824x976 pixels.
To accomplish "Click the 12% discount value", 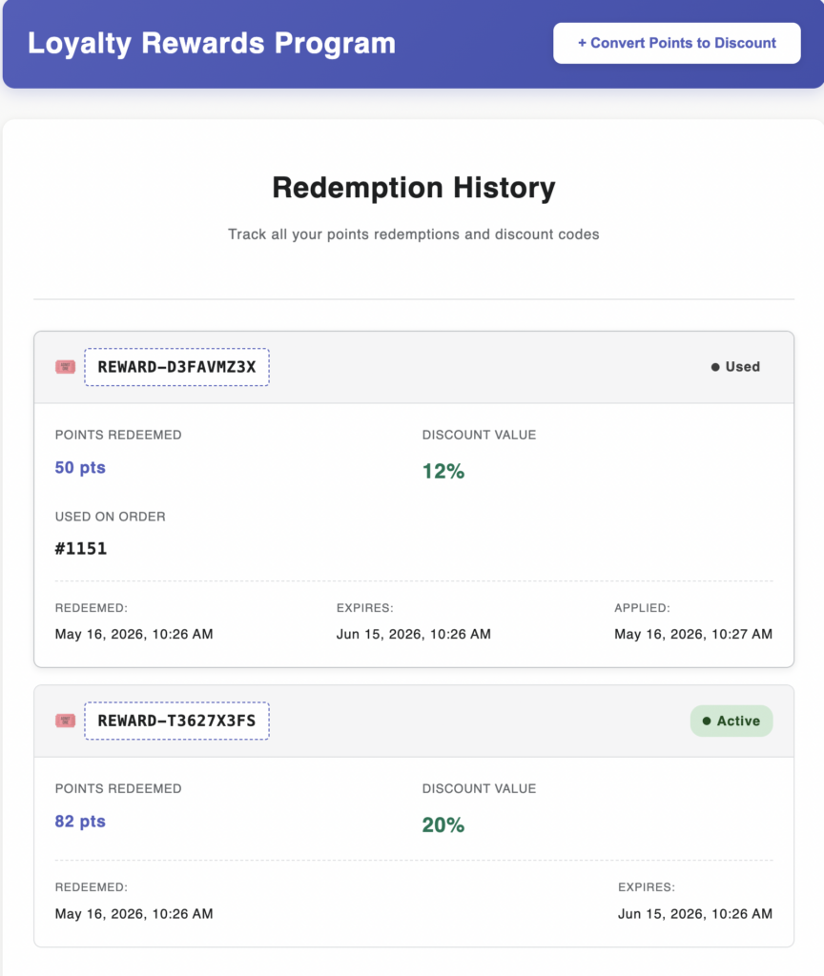I will click(443, 471).
